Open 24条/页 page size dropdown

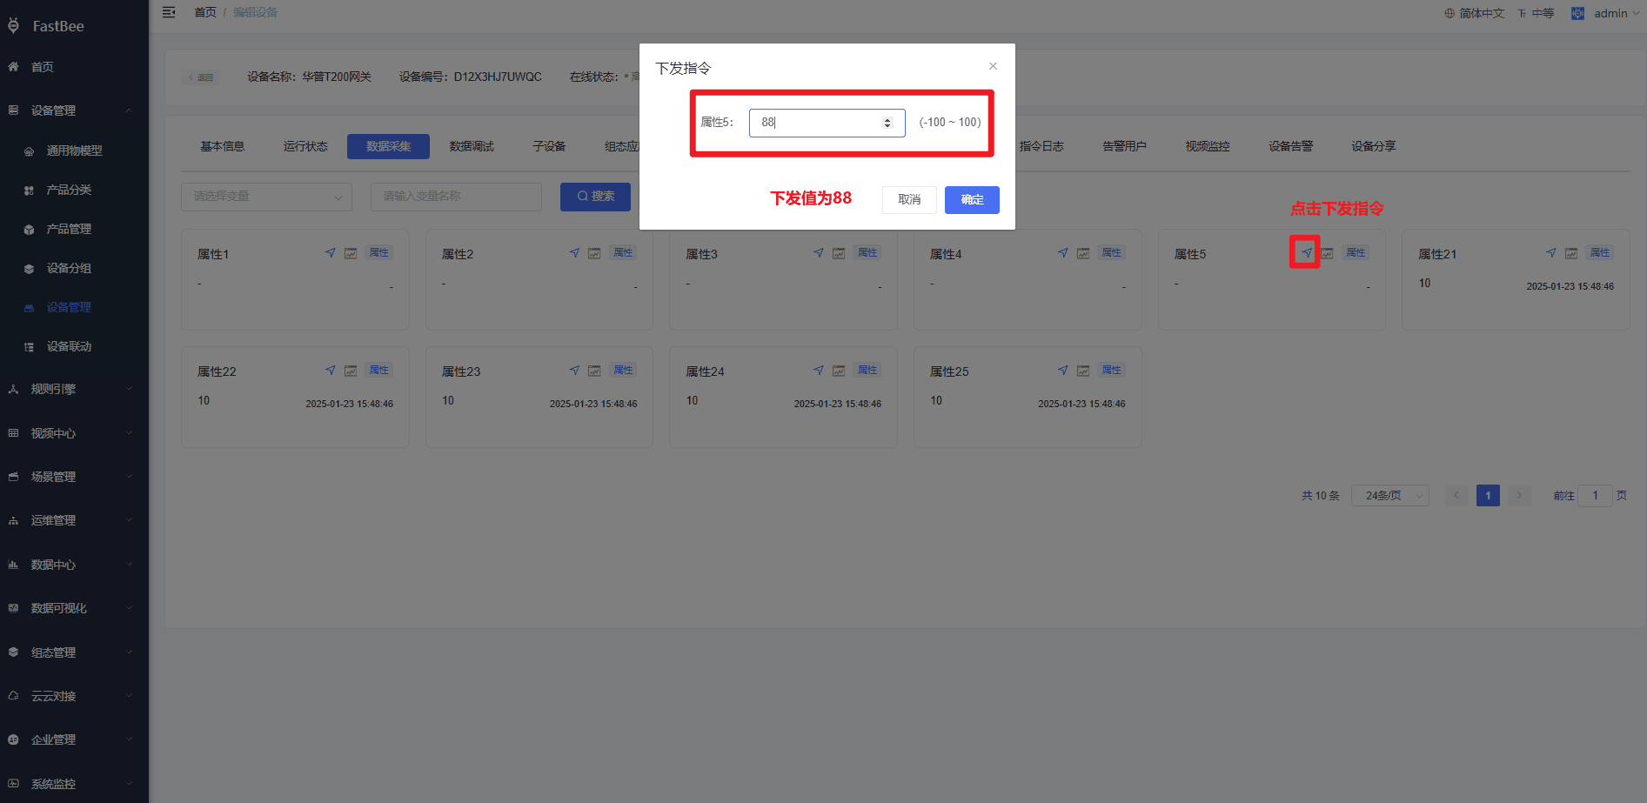pos(1389,496)
